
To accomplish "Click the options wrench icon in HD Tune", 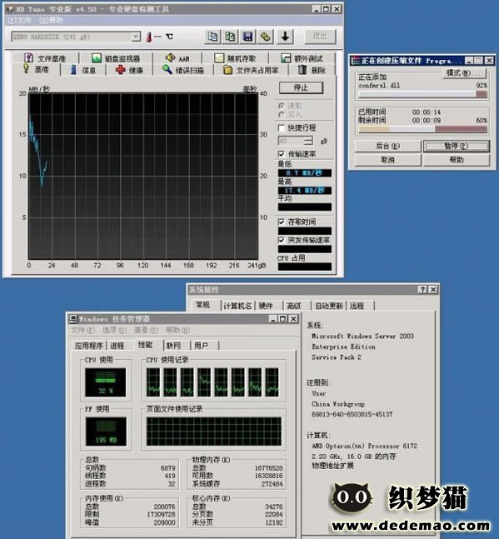I will point(265,36).
